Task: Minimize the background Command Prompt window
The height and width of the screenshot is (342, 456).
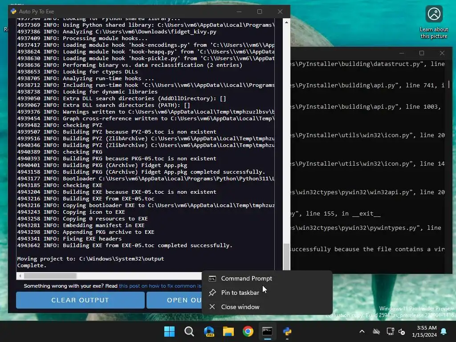Action: [x=402, y=53]
